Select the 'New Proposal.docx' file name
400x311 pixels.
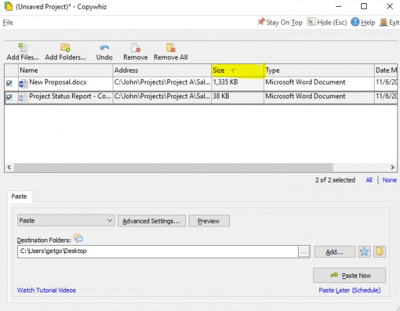pyautogui.click(x=58, y=82)
